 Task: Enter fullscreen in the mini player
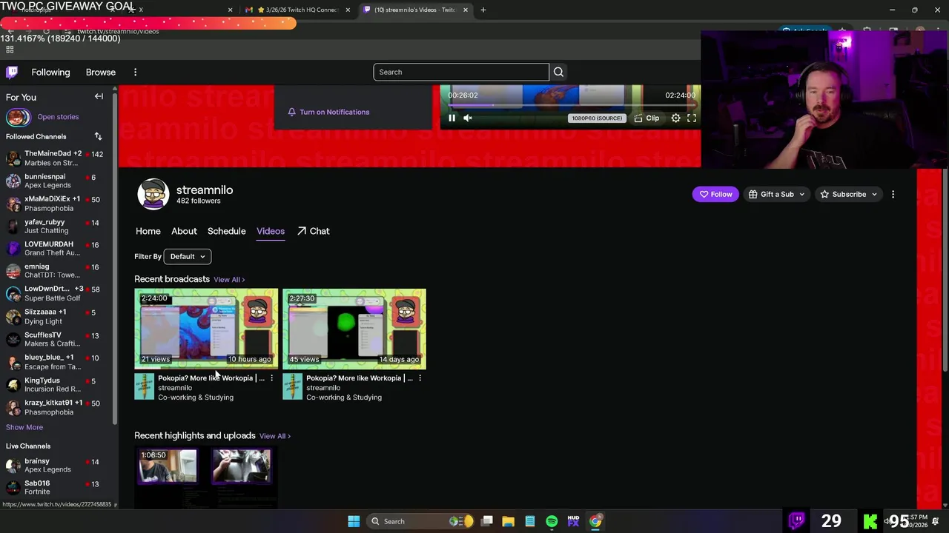click(692, 118)
